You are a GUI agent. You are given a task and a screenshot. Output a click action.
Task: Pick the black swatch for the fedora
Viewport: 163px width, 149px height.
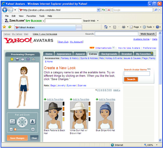[64, 104]
